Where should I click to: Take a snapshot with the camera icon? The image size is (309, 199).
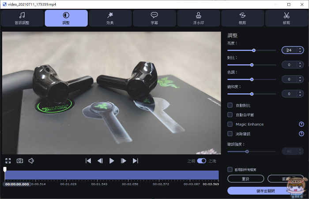[x=20, y=161]
